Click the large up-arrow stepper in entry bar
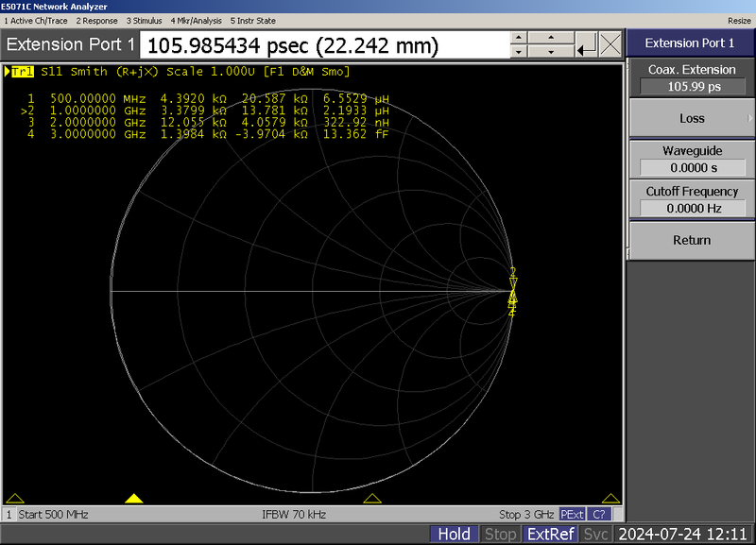756x545 pixels. point(553,39)
